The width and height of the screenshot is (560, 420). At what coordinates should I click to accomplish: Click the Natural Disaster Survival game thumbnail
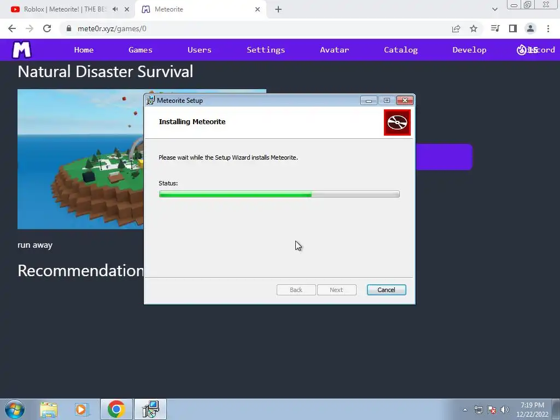pyautogui.click(x=80, y=159)
